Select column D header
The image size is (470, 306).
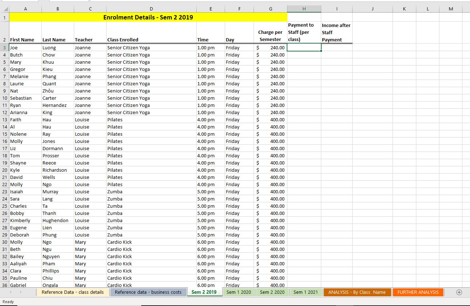151,9
